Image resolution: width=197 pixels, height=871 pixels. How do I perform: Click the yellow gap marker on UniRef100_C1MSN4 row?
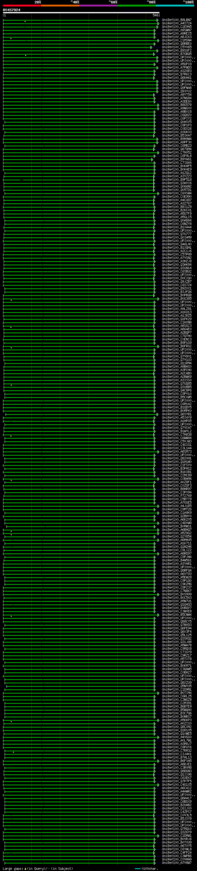(x=11, y=38)
